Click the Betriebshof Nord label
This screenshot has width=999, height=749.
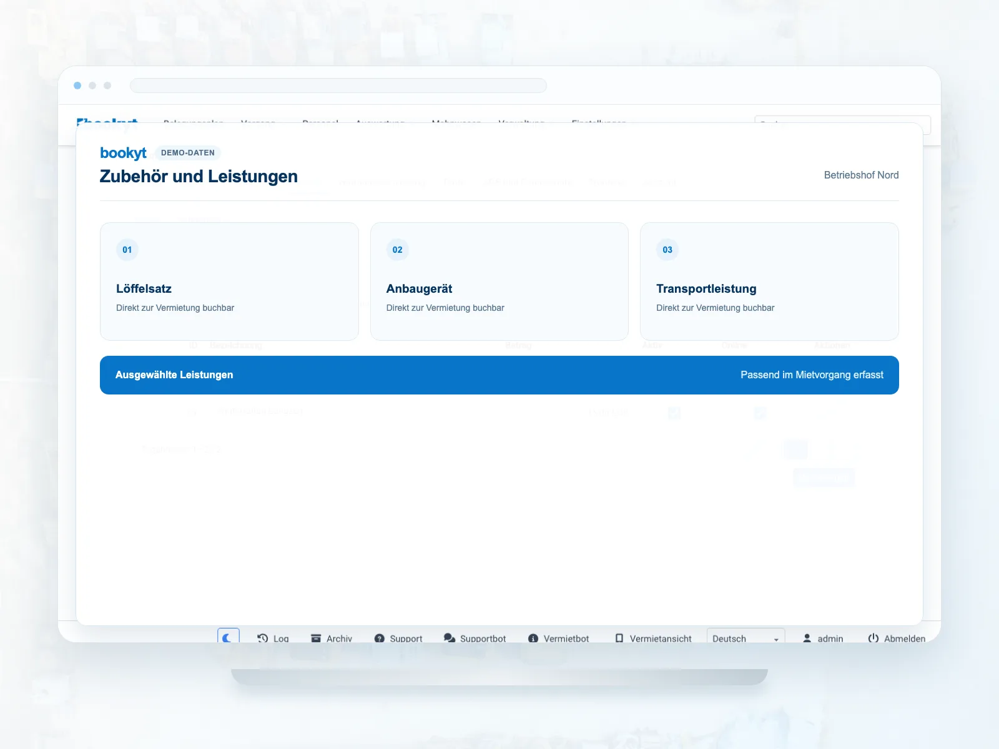coord(861,175)
